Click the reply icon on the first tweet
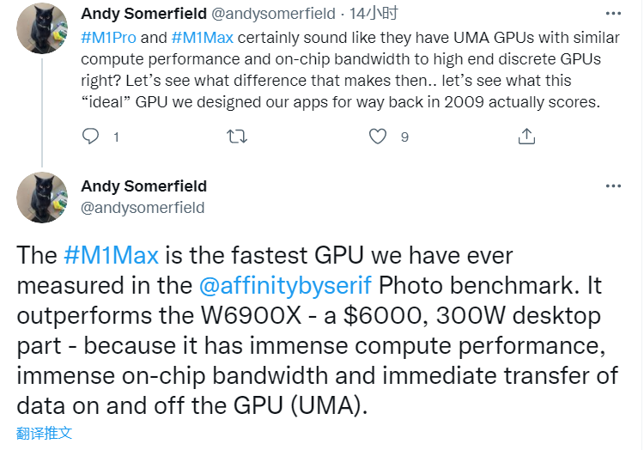 [91, 136]
